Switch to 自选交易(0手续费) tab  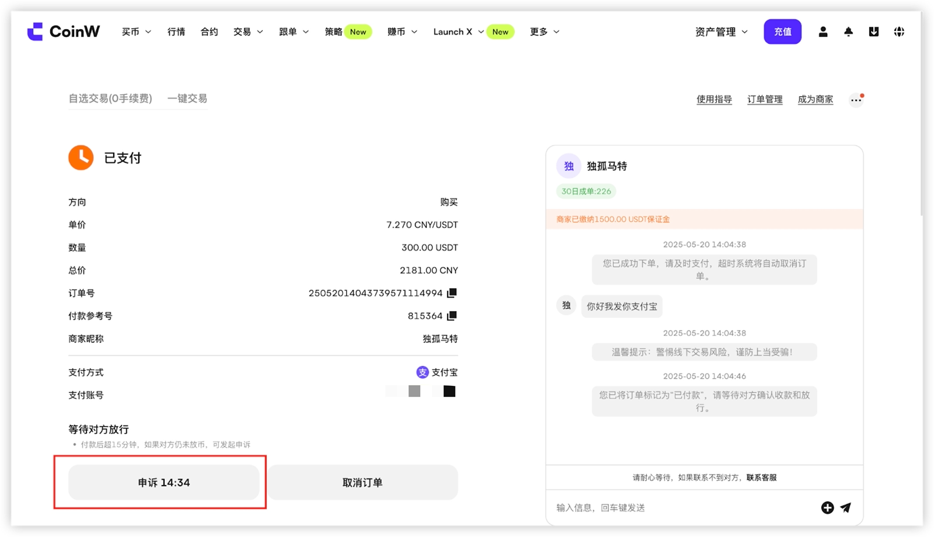(x=110, y=98)
